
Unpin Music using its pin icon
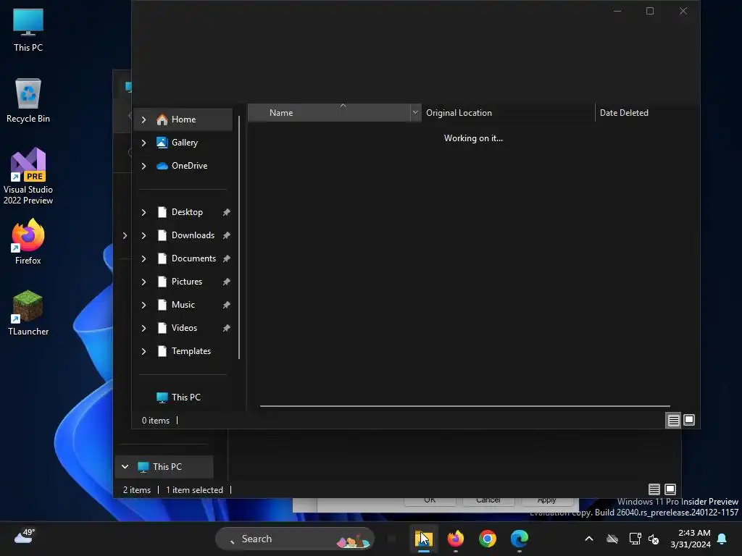227,305
